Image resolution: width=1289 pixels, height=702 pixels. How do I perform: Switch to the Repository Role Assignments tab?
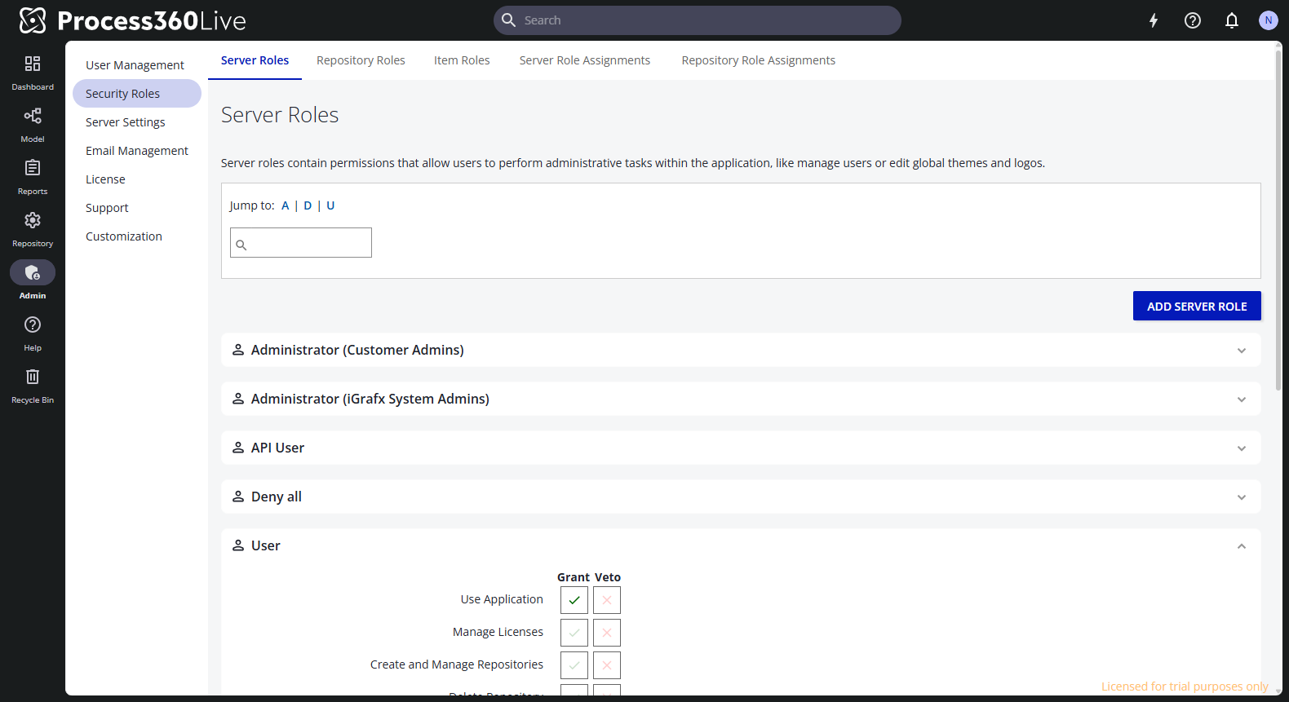point(759,60)
